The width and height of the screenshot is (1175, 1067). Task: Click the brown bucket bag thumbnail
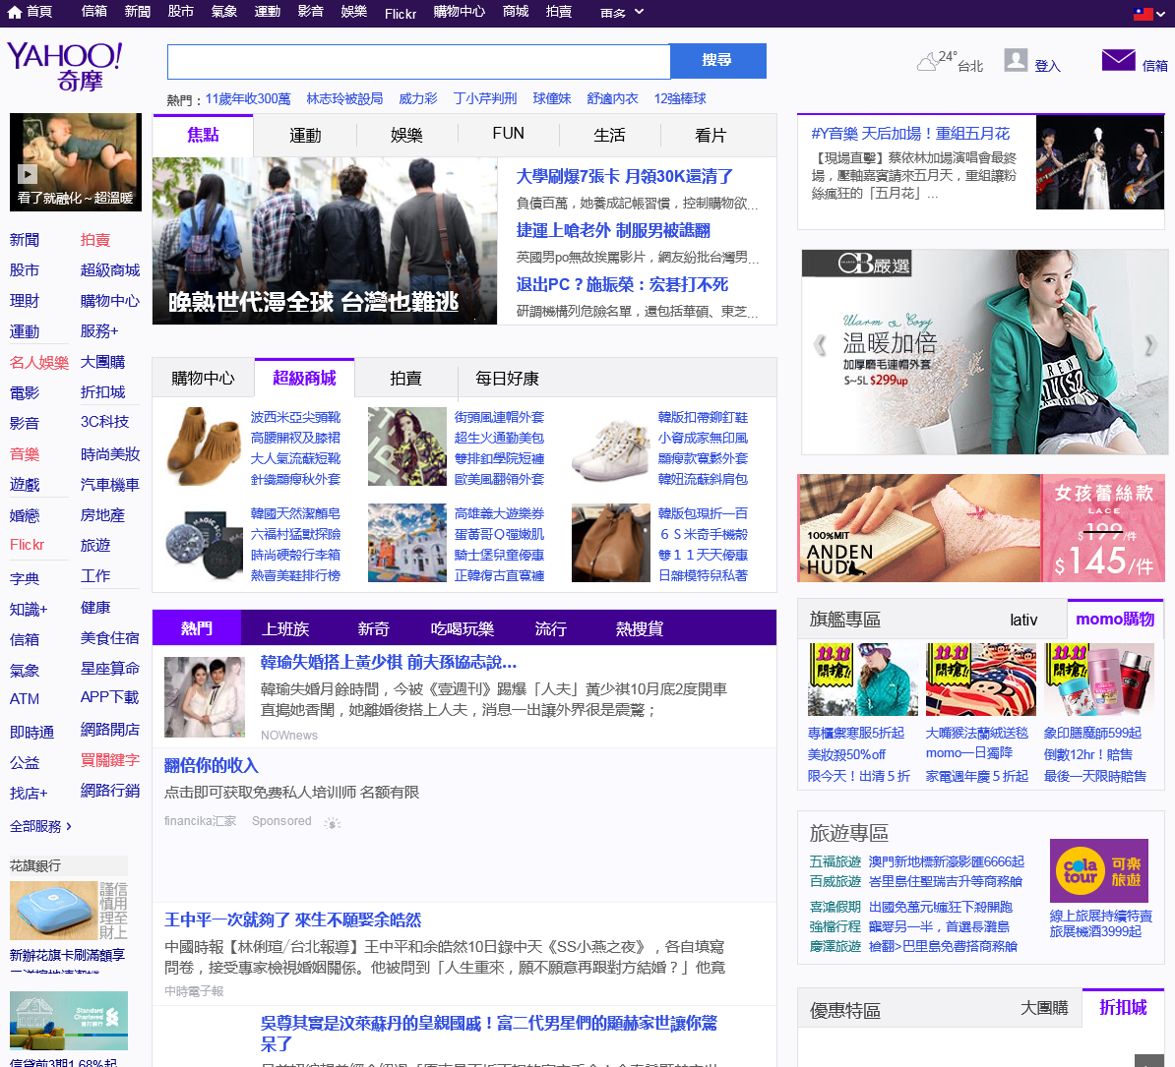click(610, 543)
